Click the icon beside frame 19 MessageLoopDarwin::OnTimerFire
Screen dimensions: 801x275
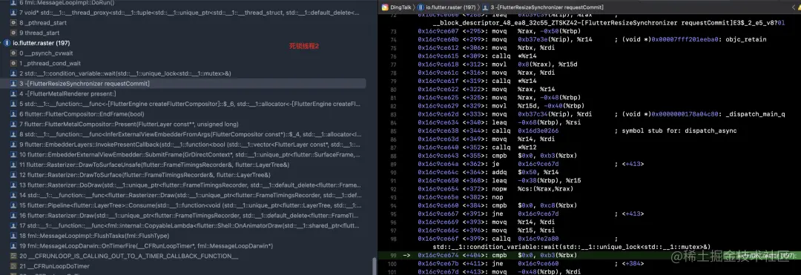pyautogui.click(x=14, y=245)
